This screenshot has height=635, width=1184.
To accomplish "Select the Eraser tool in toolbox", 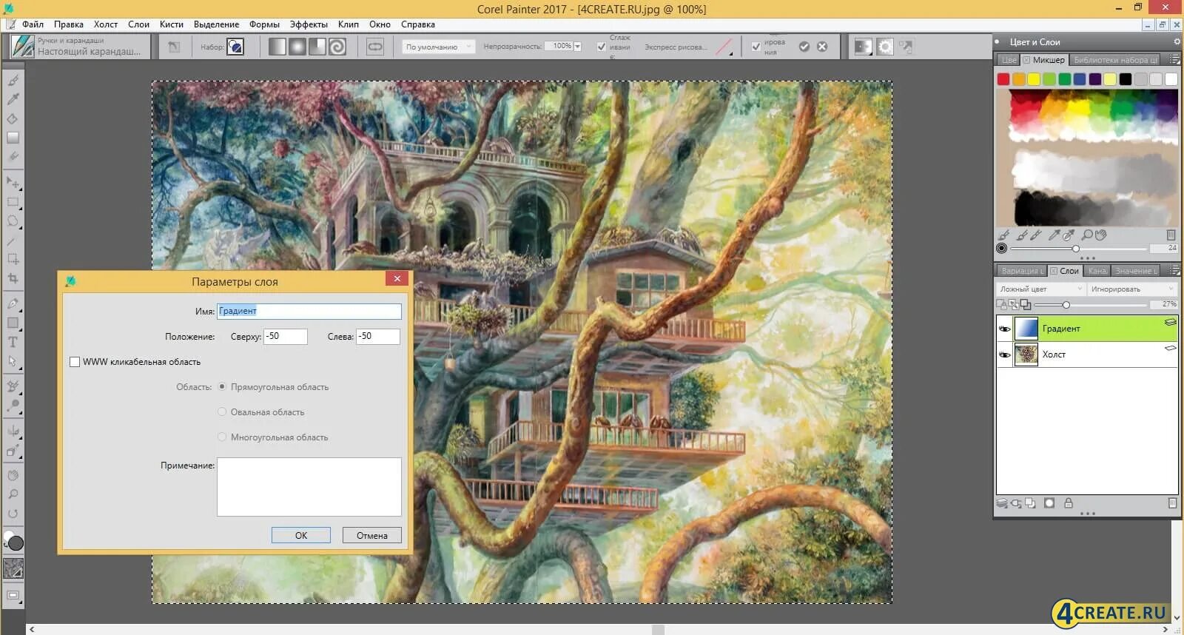I will coord(13,157).
